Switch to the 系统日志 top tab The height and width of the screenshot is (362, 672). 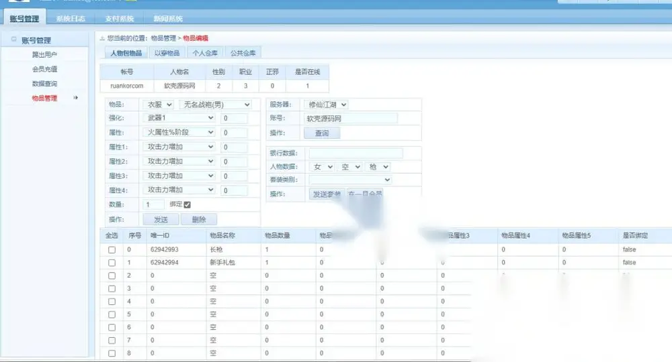coord(71,18)
